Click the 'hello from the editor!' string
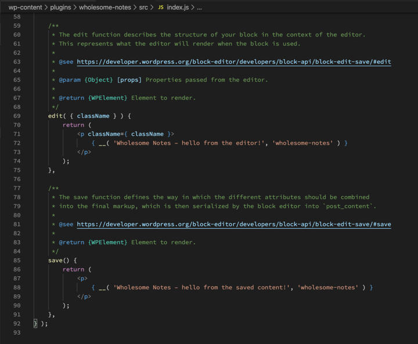The width and height of the screenshot is (418, 344). pyautogui.click(x=189, y=143)
